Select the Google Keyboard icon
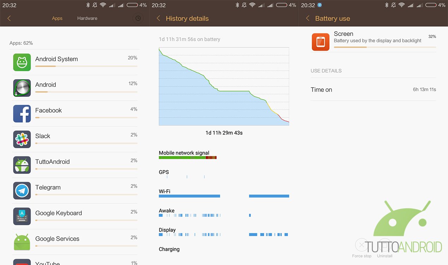 pos(22,216)
